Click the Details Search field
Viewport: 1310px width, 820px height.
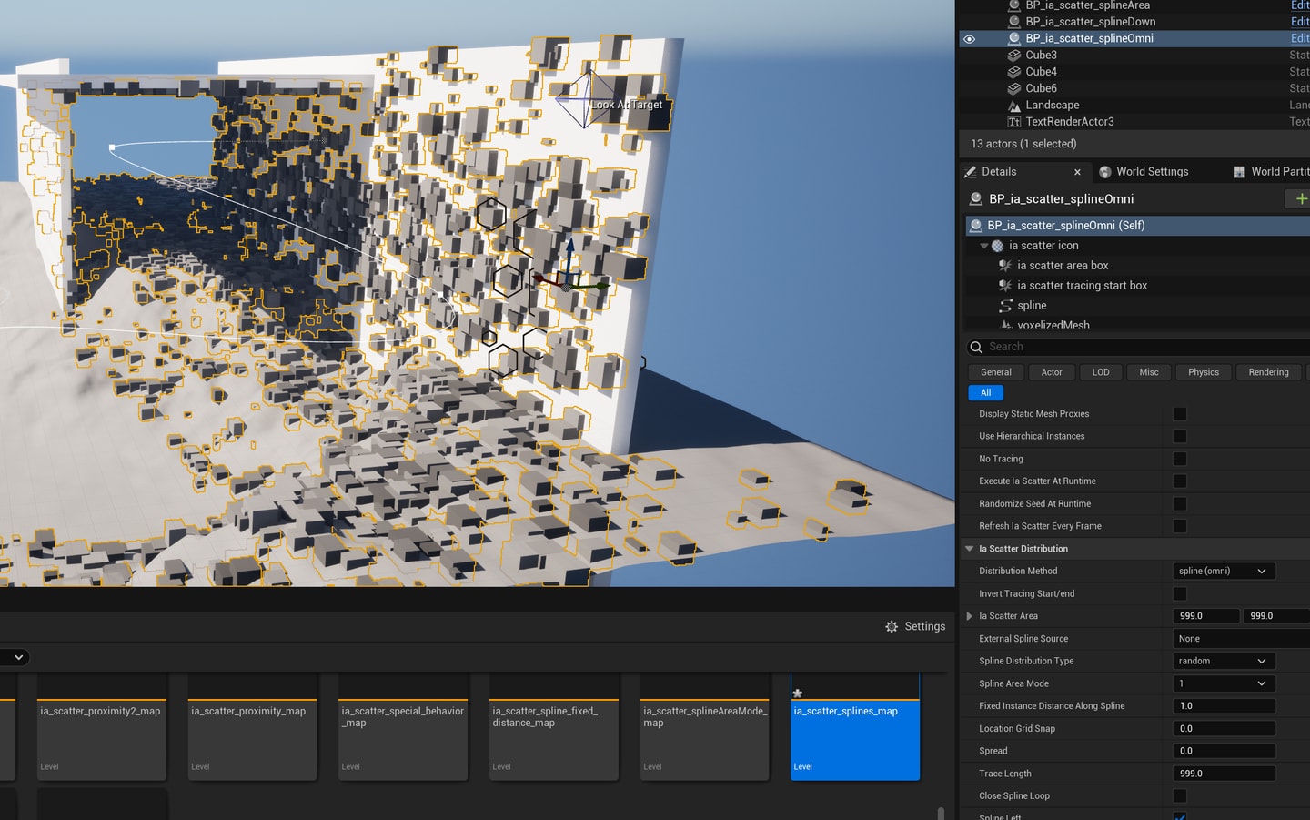(x=1137, y=347)
